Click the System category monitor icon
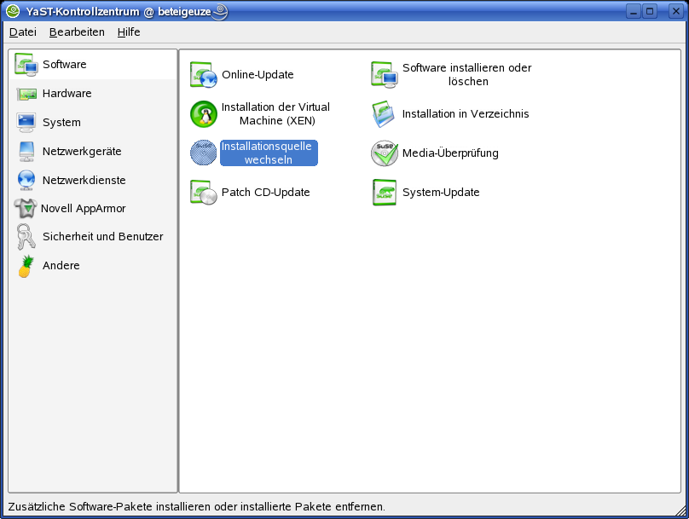Screen dimensions: 689x519 coord(26,123)
